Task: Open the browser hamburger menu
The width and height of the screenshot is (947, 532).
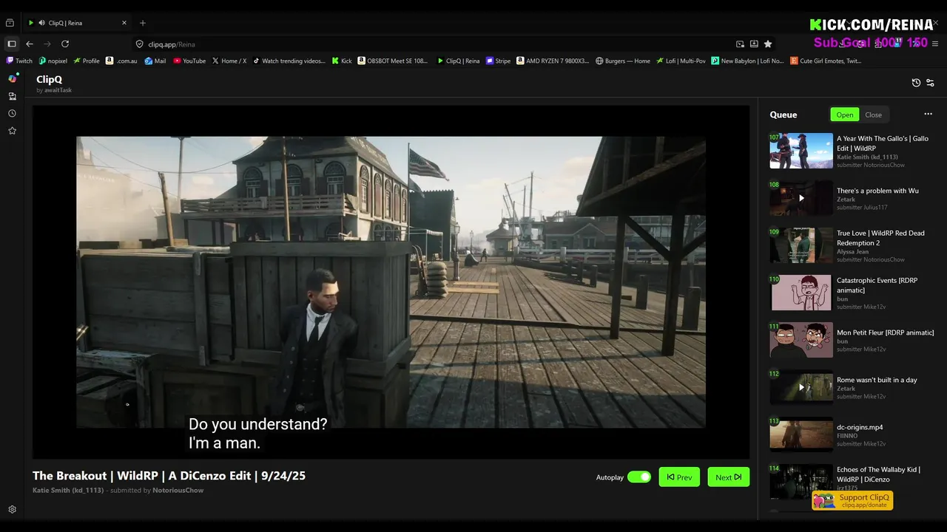Action: pyautogui.click(x=936, y=44)
